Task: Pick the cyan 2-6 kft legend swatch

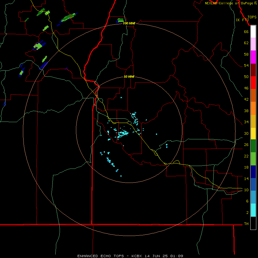Action: click(253, 210)
